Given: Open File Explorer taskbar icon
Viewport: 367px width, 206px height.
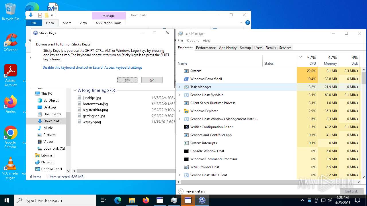Looking at the screenshot, I should point(132,200).
